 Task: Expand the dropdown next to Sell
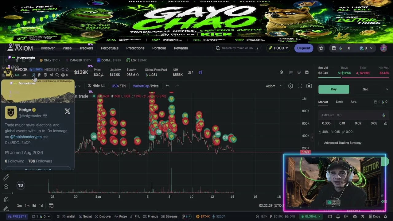[x=387, y=89]
